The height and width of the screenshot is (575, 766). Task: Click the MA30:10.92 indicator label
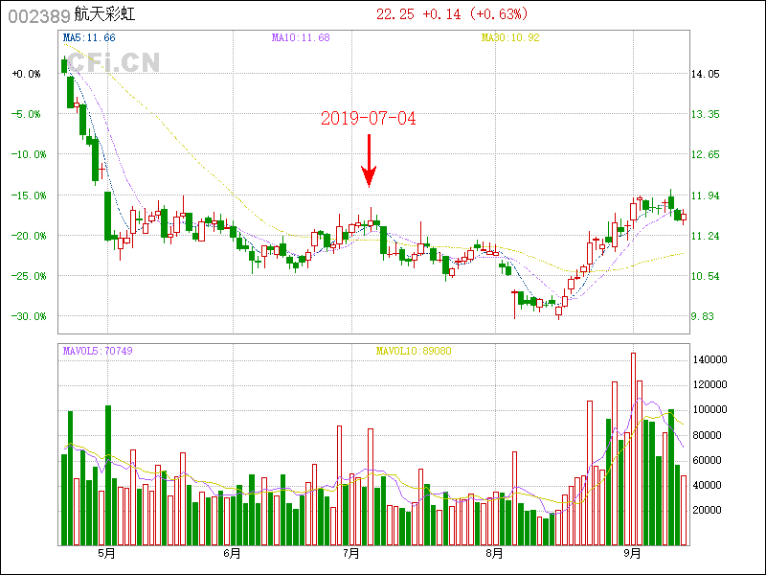pyautogui.click(x=510, y=37)
